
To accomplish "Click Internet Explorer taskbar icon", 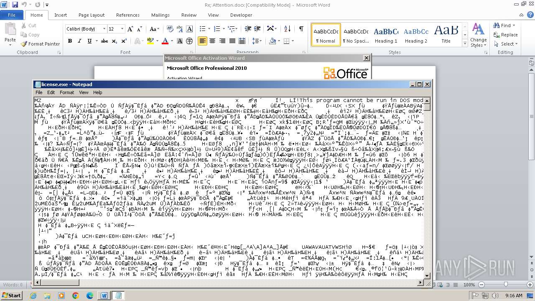I will tap(33, 295).
